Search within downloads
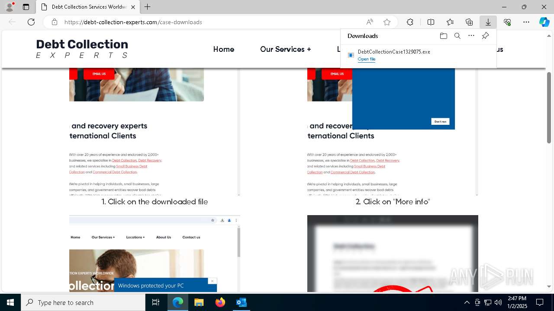 coord(457,36)
